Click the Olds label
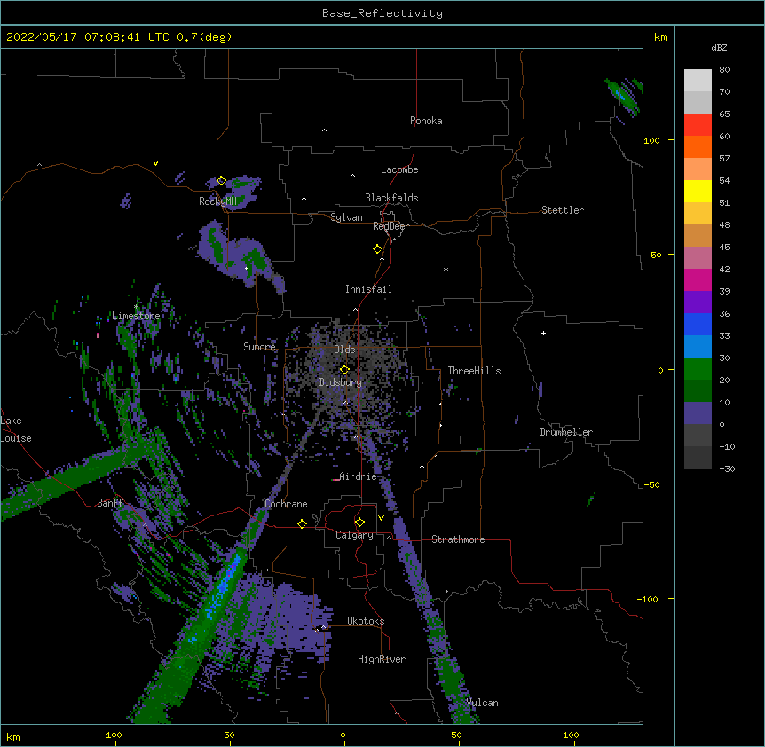The image size is (765, 747). (344, 350)
